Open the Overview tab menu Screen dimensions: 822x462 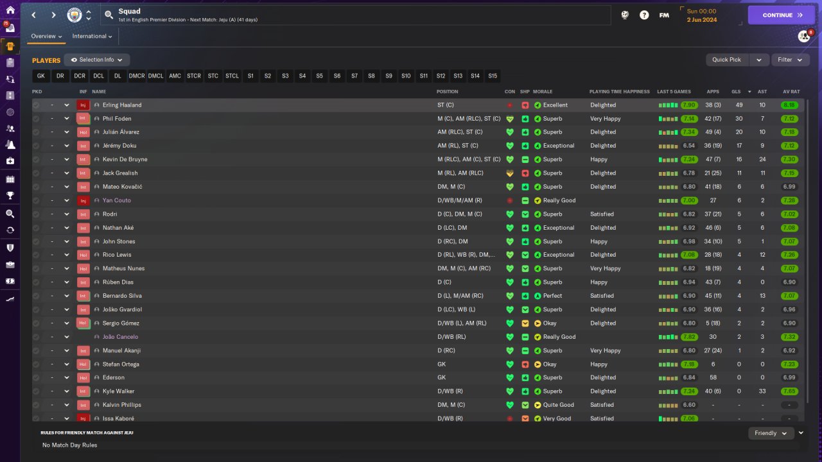47,37
